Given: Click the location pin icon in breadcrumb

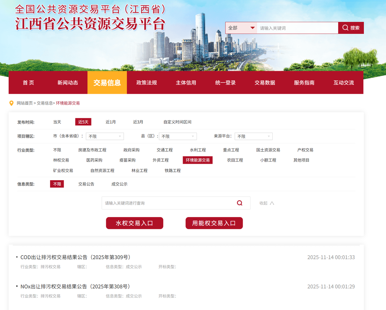Looking at the screenshot, I should pyautogui.click(x=11, y=103).
